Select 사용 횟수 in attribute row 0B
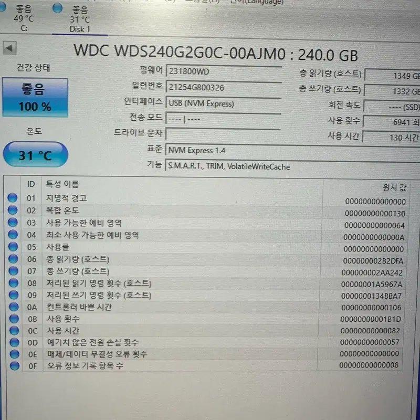The height and width of the screenshot is (420, 420). pyautogui.click(x=63, y=319)
